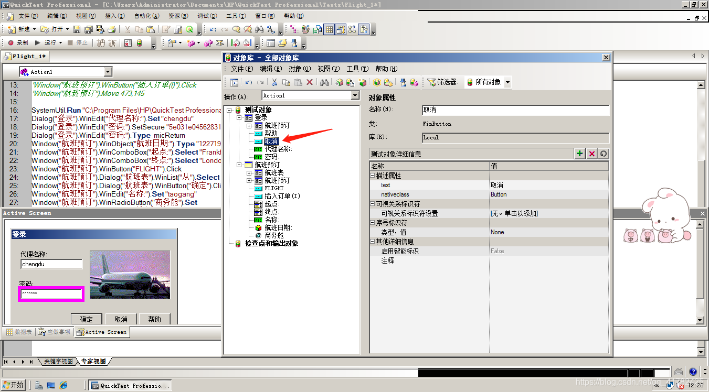Click the leftmost hide-tree pane icon in repository toolbar
The image size is (709, 392).
point(234,82)
